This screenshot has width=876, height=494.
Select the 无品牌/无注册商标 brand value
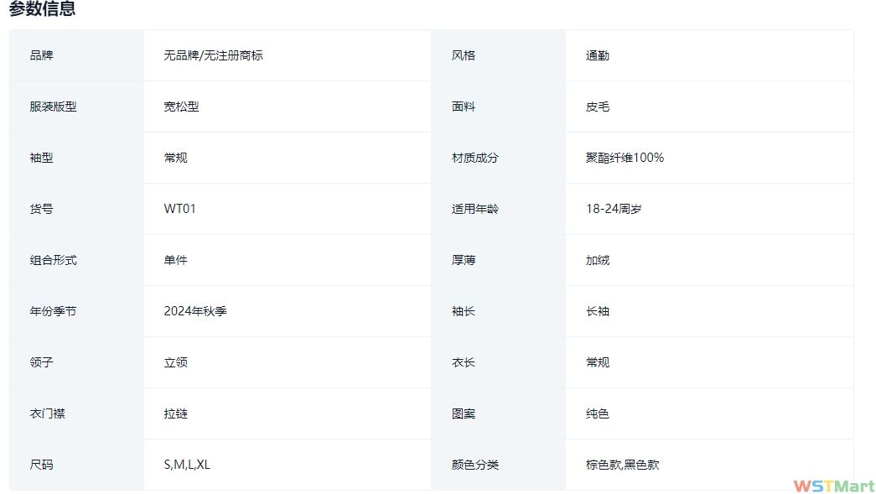point(213,55)
